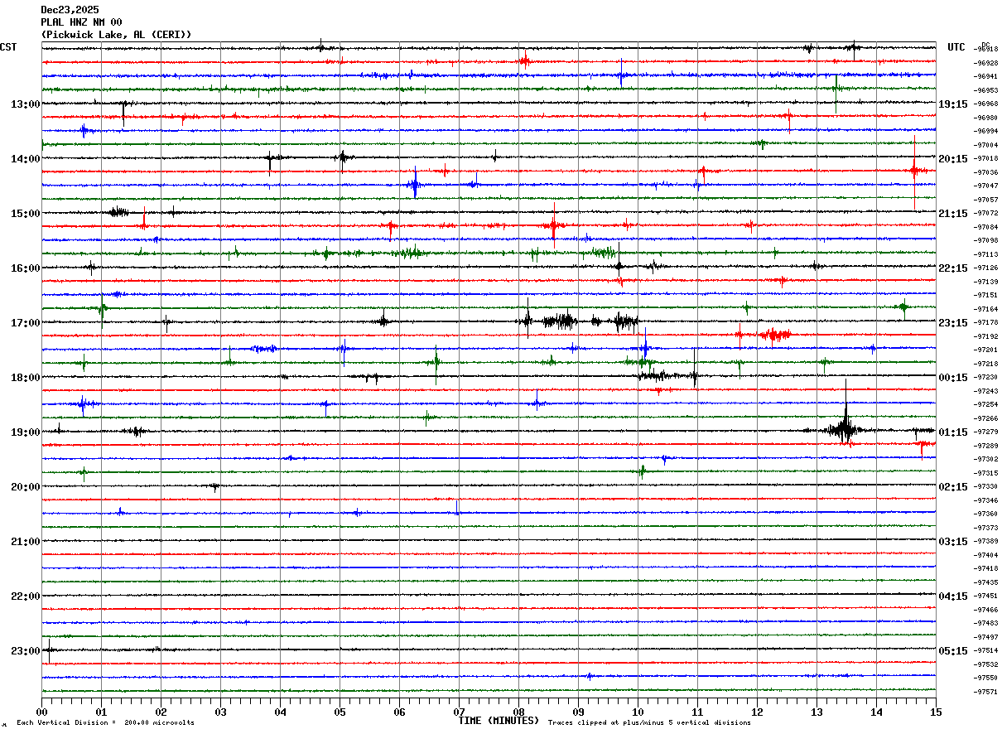Click the DC offset value -97126
The image size is (1002, 734).
pyautogui.click(x=986, y=268)
